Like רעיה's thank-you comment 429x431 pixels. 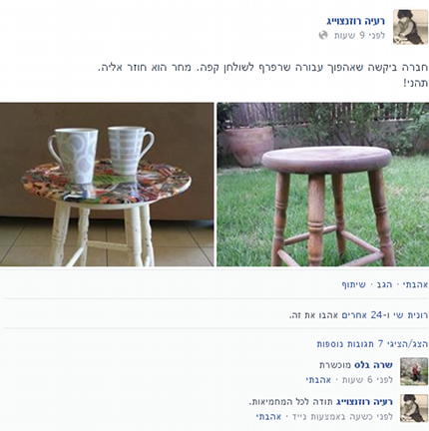coord(268,416)
